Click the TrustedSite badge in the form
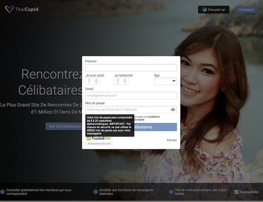263x202 pixels. [x=99, y=140]
